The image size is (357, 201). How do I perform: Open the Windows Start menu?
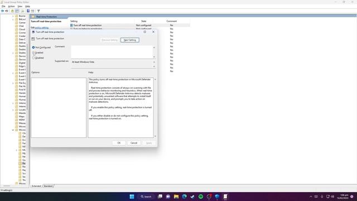tap(132, 197)
